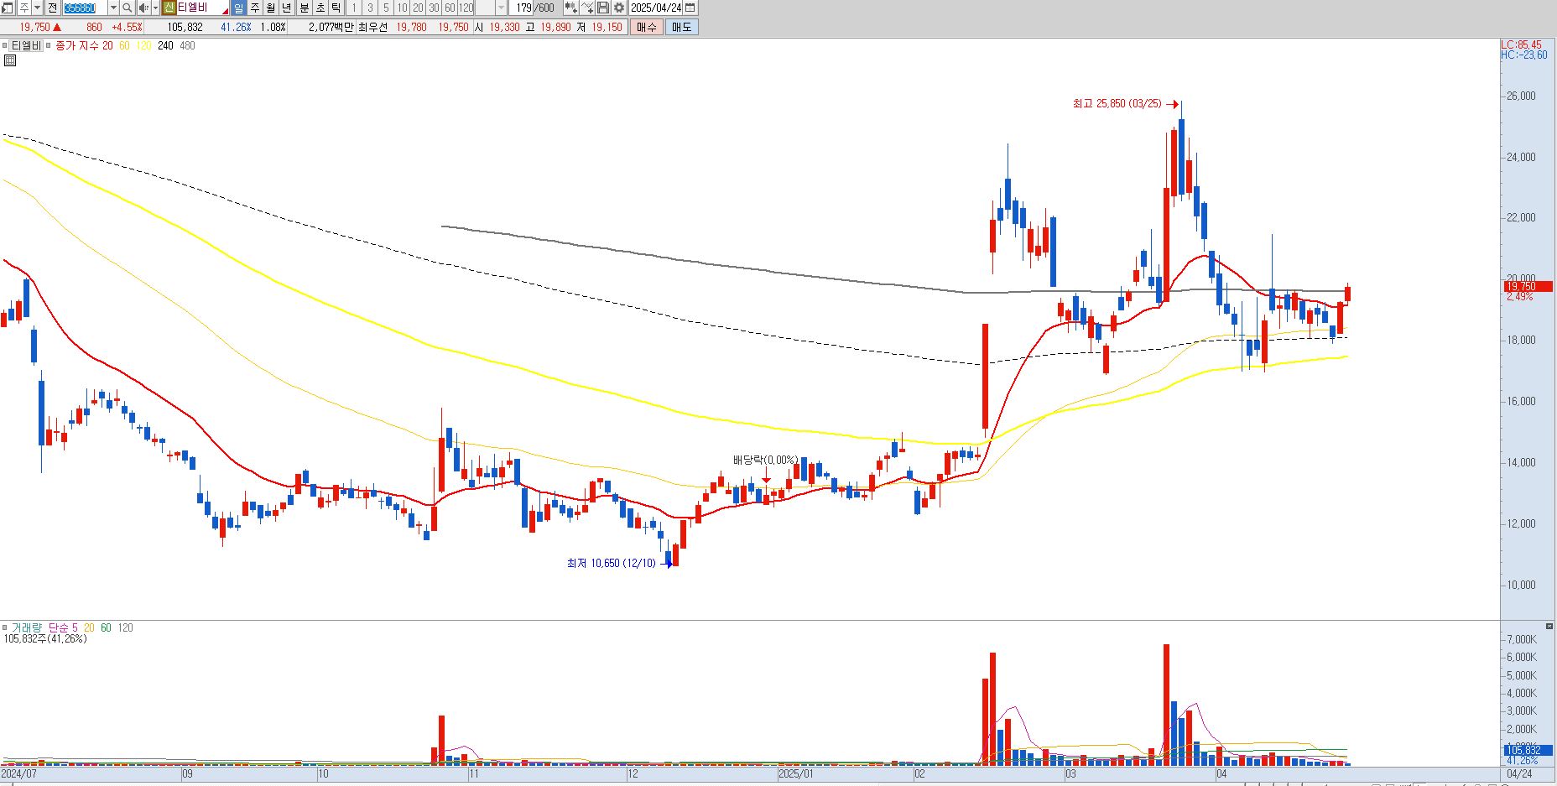Toggle the 주 weekly period button

point(254,8)
